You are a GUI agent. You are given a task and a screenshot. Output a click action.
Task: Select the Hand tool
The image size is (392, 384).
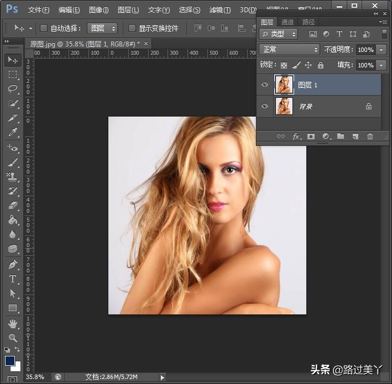(13, 323)
